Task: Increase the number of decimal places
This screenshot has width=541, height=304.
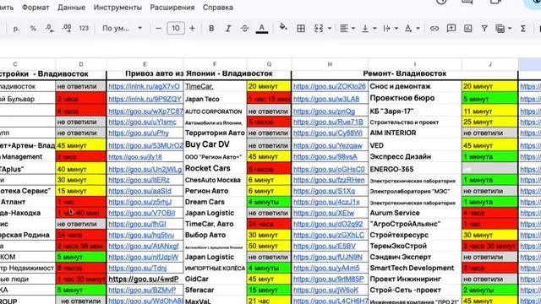Action: [67, 29]
